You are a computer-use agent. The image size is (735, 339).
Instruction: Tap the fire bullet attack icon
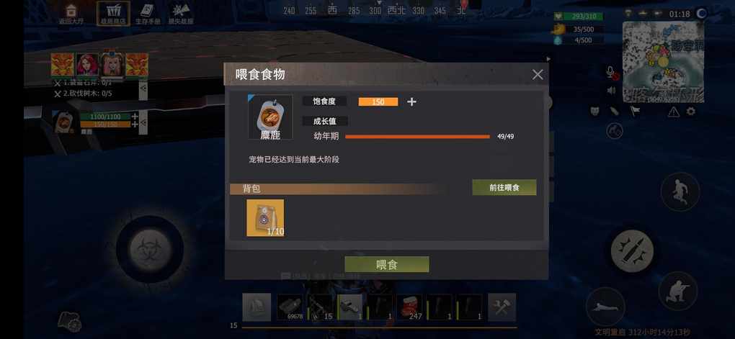click(632, 250)
